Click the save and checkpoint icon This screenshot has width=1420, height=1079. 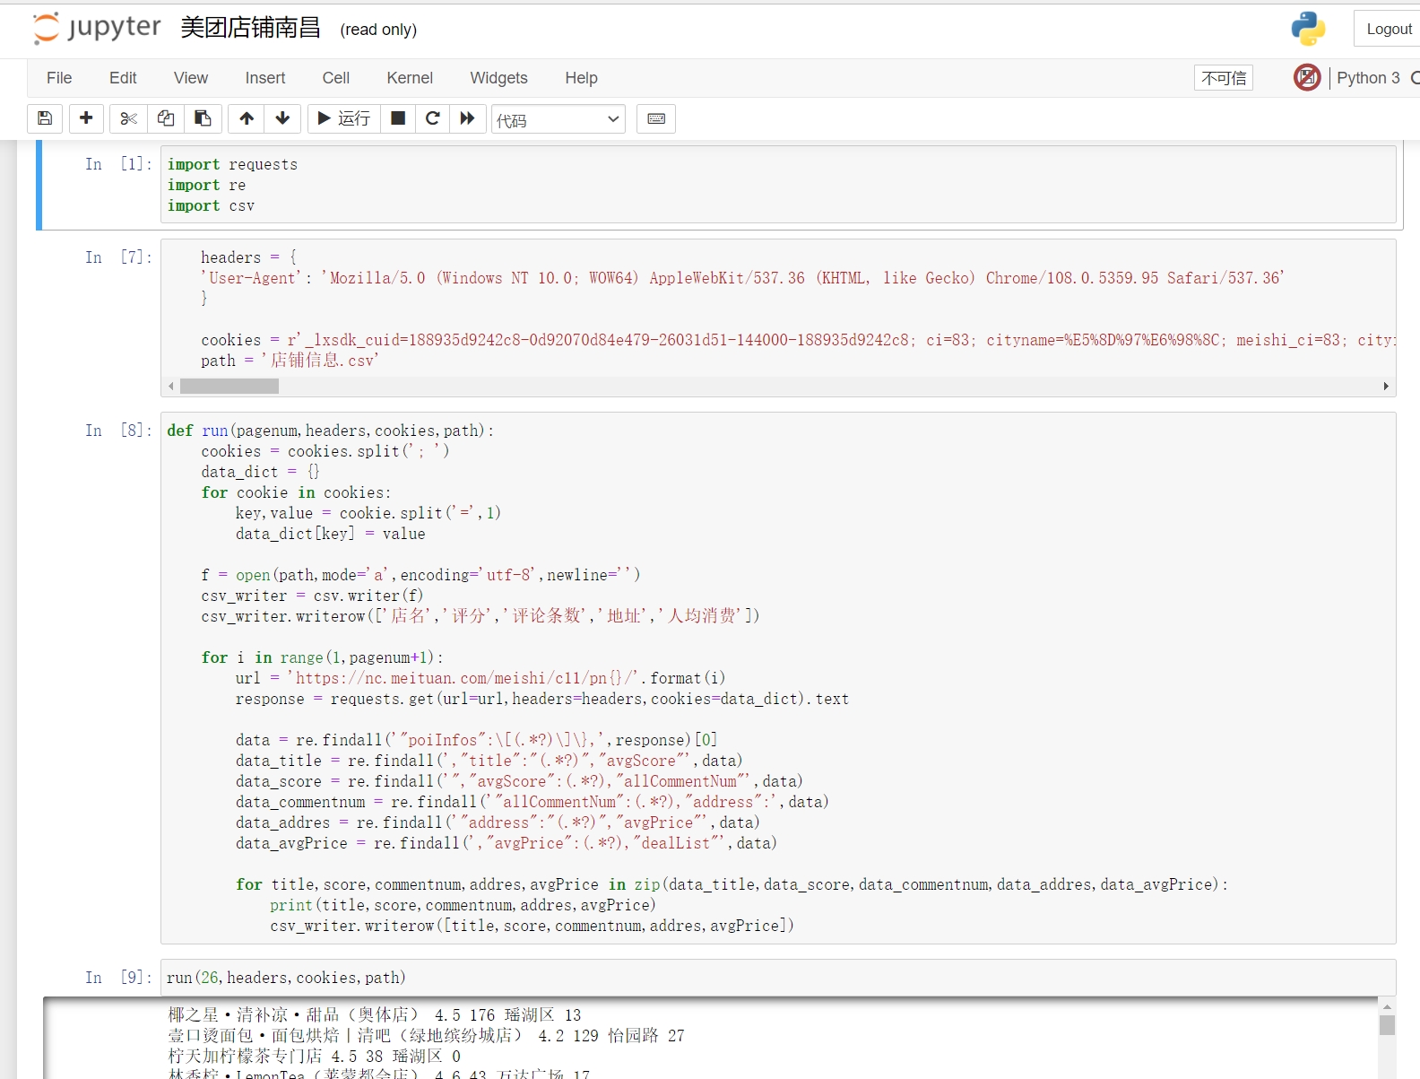[x=45, y=118]
